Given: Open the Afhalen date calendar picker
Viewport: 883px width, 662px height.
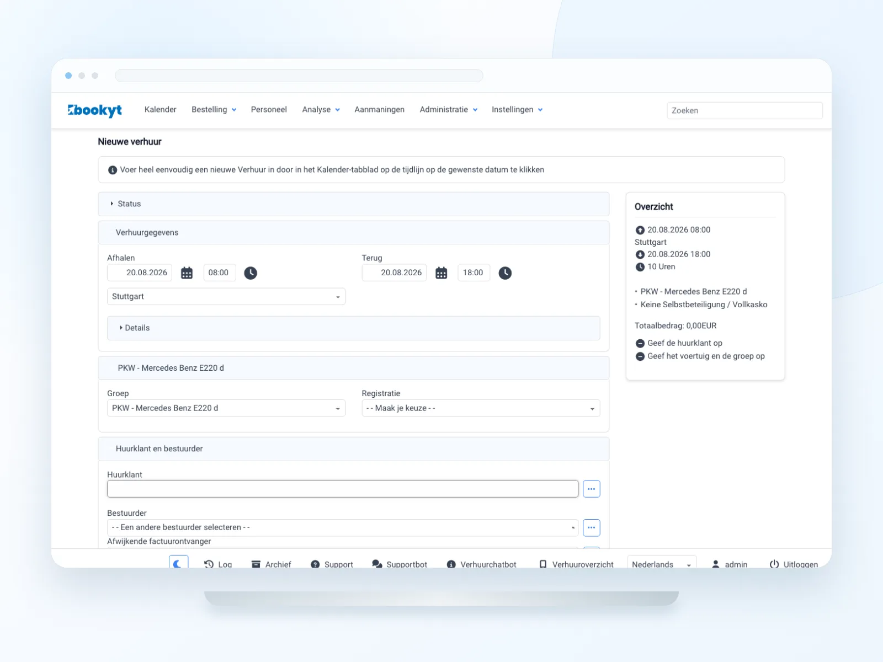Looking at the screenshot, I should tap(187, 273).
